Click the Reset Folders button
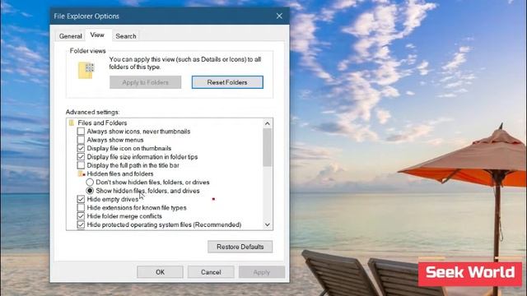 (227, 82)
